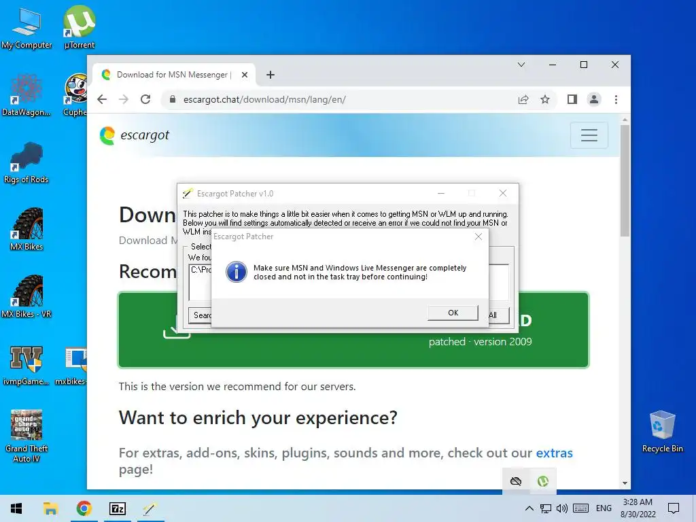
Task: Click the address bar URL
Action: (264, 99)
